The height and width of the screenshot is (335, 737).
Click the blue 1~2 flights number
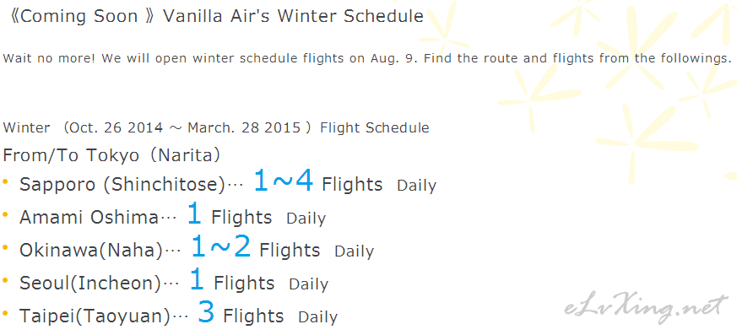pyautogui.click(x=221, y=247)
